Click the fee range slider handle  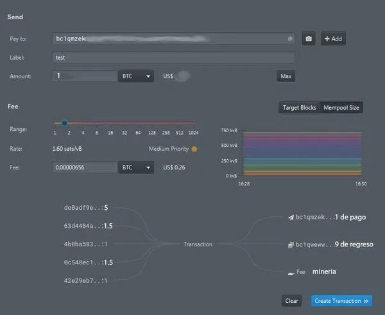tap(65, 123)
